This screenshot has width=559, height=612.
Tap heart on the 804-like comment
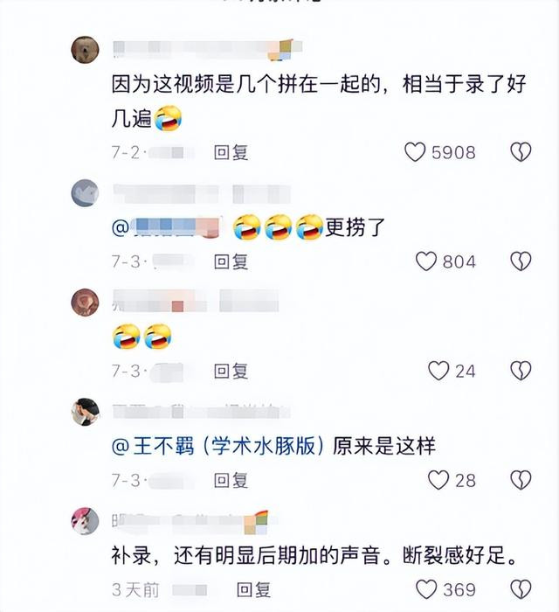pos(425,261)
